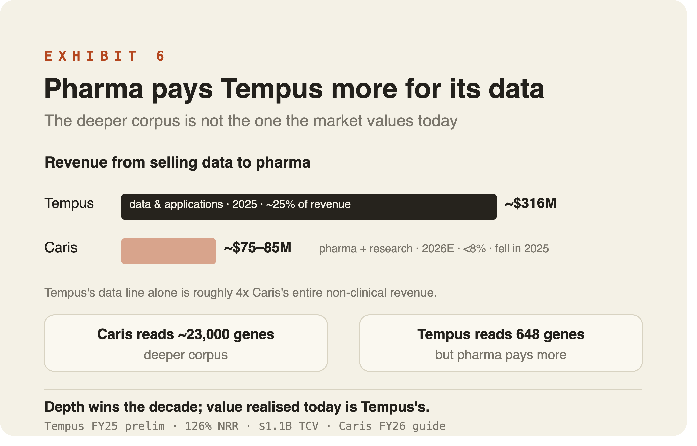Click the Caris FY26 guide source text

tap(392, 426)
